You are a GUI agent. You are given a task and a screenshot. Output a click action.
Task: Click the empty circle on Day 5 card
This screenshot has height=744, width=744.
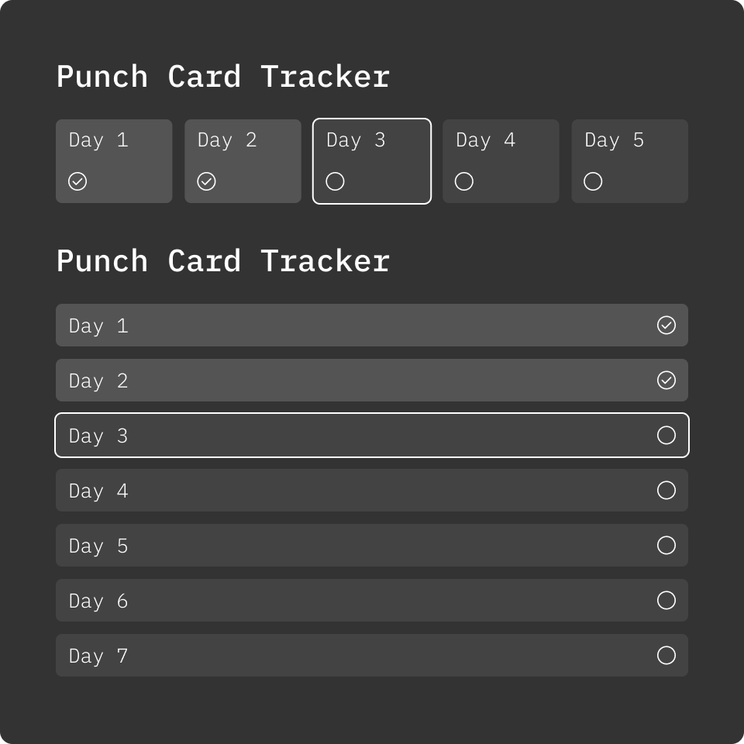tap(593, 181)
